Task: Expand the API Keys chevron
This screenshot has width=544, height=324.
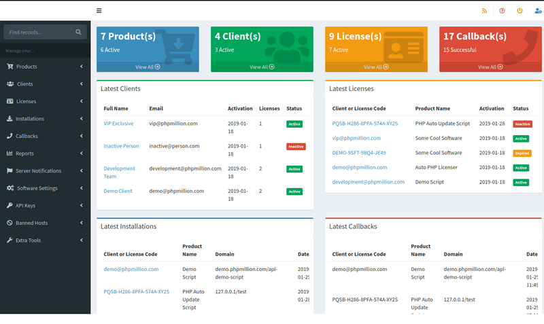Action: point(82,205)
